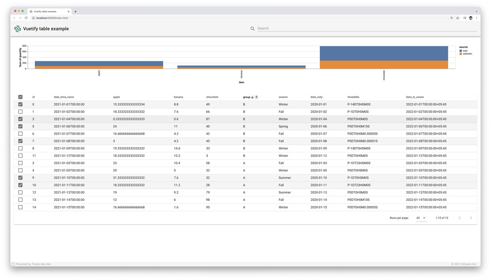491x280 pixels.
Task: Click the Vuetify table app logo icon
Action: click(x=17, y=29)
